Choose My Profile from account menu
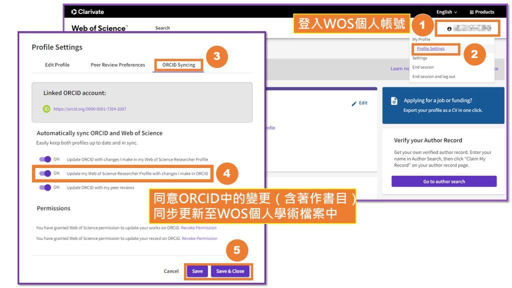The image size is (512, 288). [x=421, y=39]
